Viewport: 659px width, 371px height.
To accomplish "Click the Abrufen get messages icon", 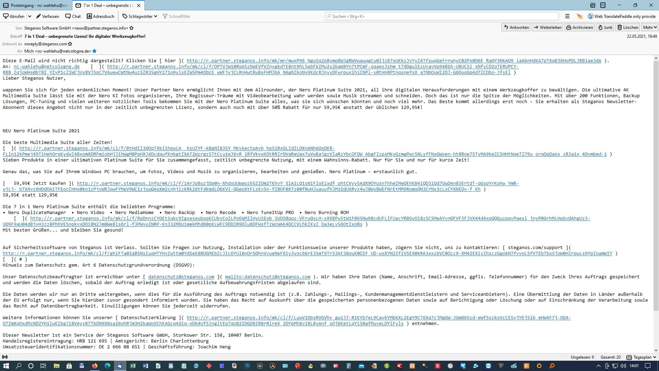I will coord(6,16).
